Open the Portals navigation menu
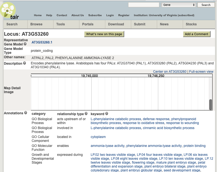The height and width of the screenshot is (172, 217). 88,24
